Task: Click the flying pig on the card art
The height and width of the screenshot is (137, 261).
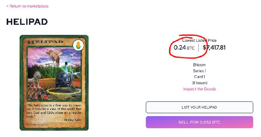Action: coord(55,56)
